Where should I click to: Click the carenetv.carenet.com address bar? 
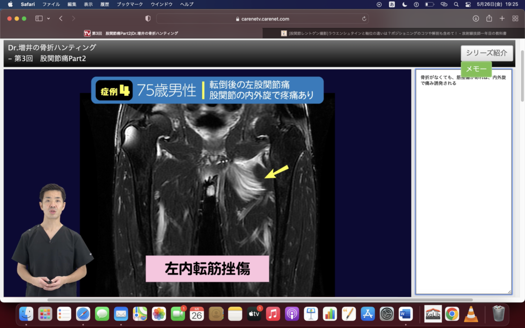261,18
